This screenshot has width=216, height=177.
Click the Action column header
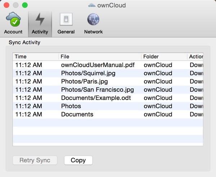[x=195, y=57]
